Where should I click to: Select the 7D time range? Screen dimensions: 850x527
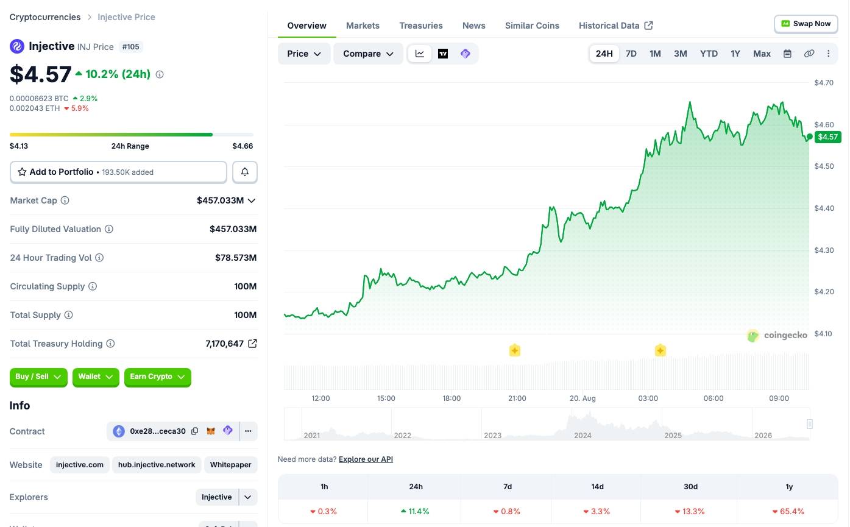(x=631, y=54)
